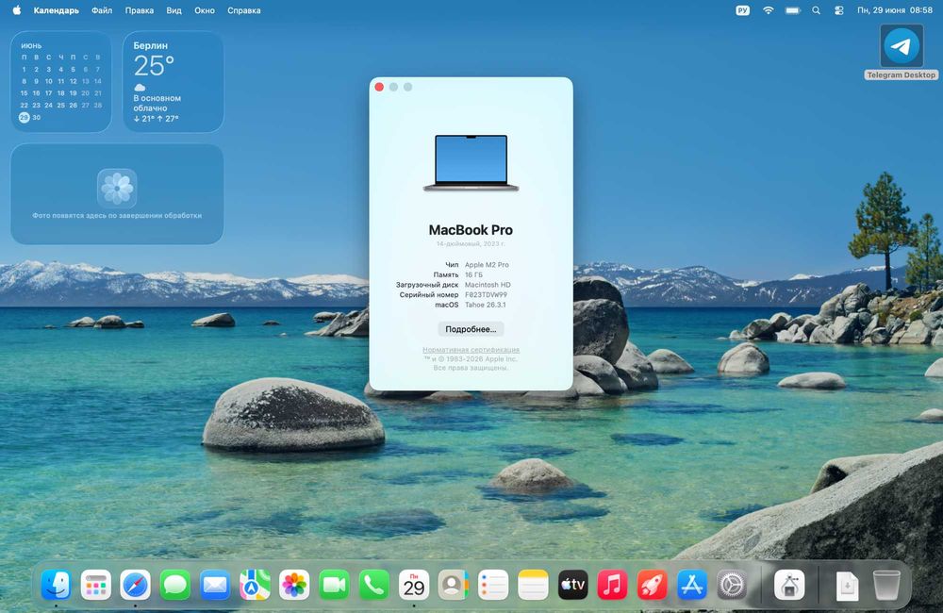The width and height of the screenshot is (943, 613).
Task: Open the Photos app in Dock
Action: [x=294, y=584]
